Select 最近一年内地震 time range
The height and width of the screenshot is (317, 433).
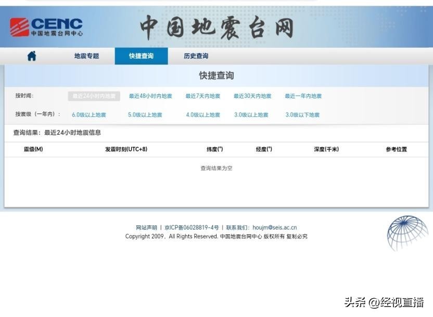(303, 96)
